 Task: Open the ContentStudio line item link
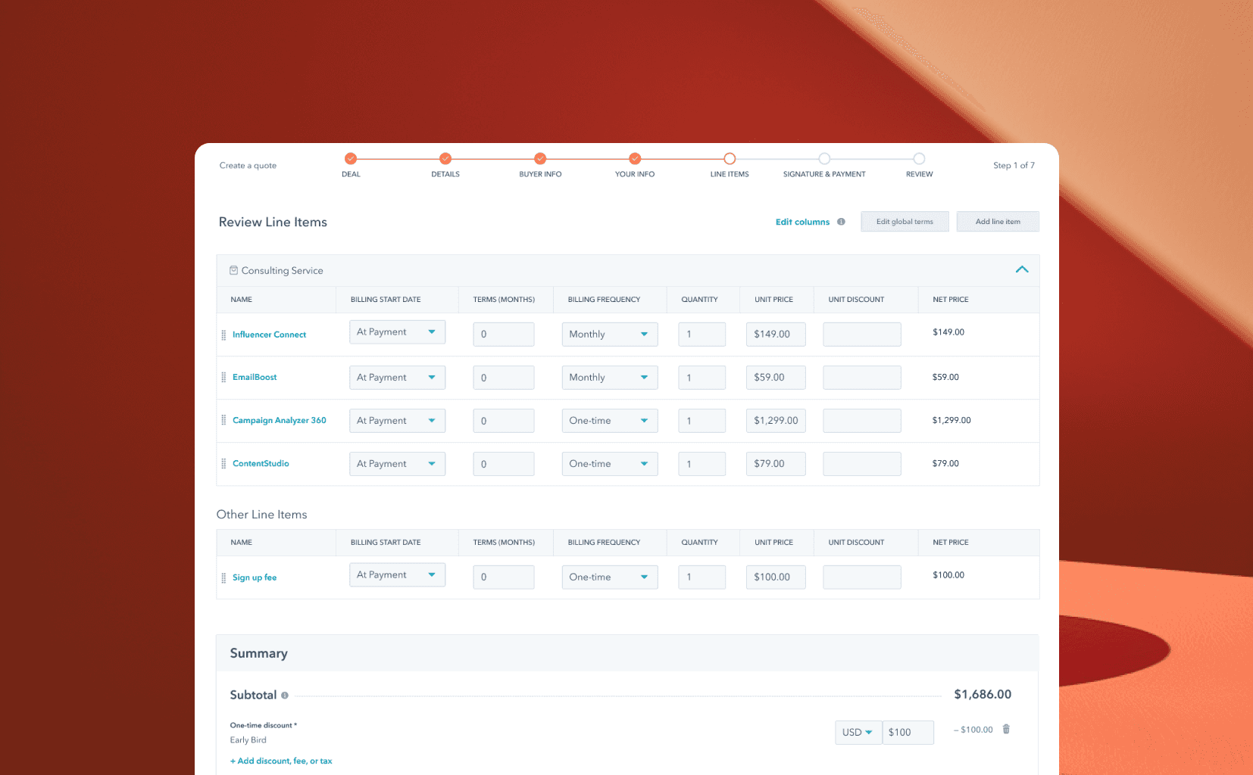(x=261, y=463)
